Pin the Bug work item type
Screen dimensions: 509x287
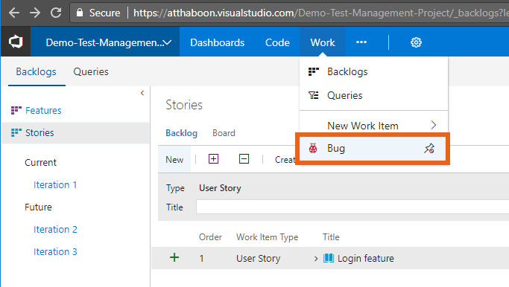tap(429, 149)
